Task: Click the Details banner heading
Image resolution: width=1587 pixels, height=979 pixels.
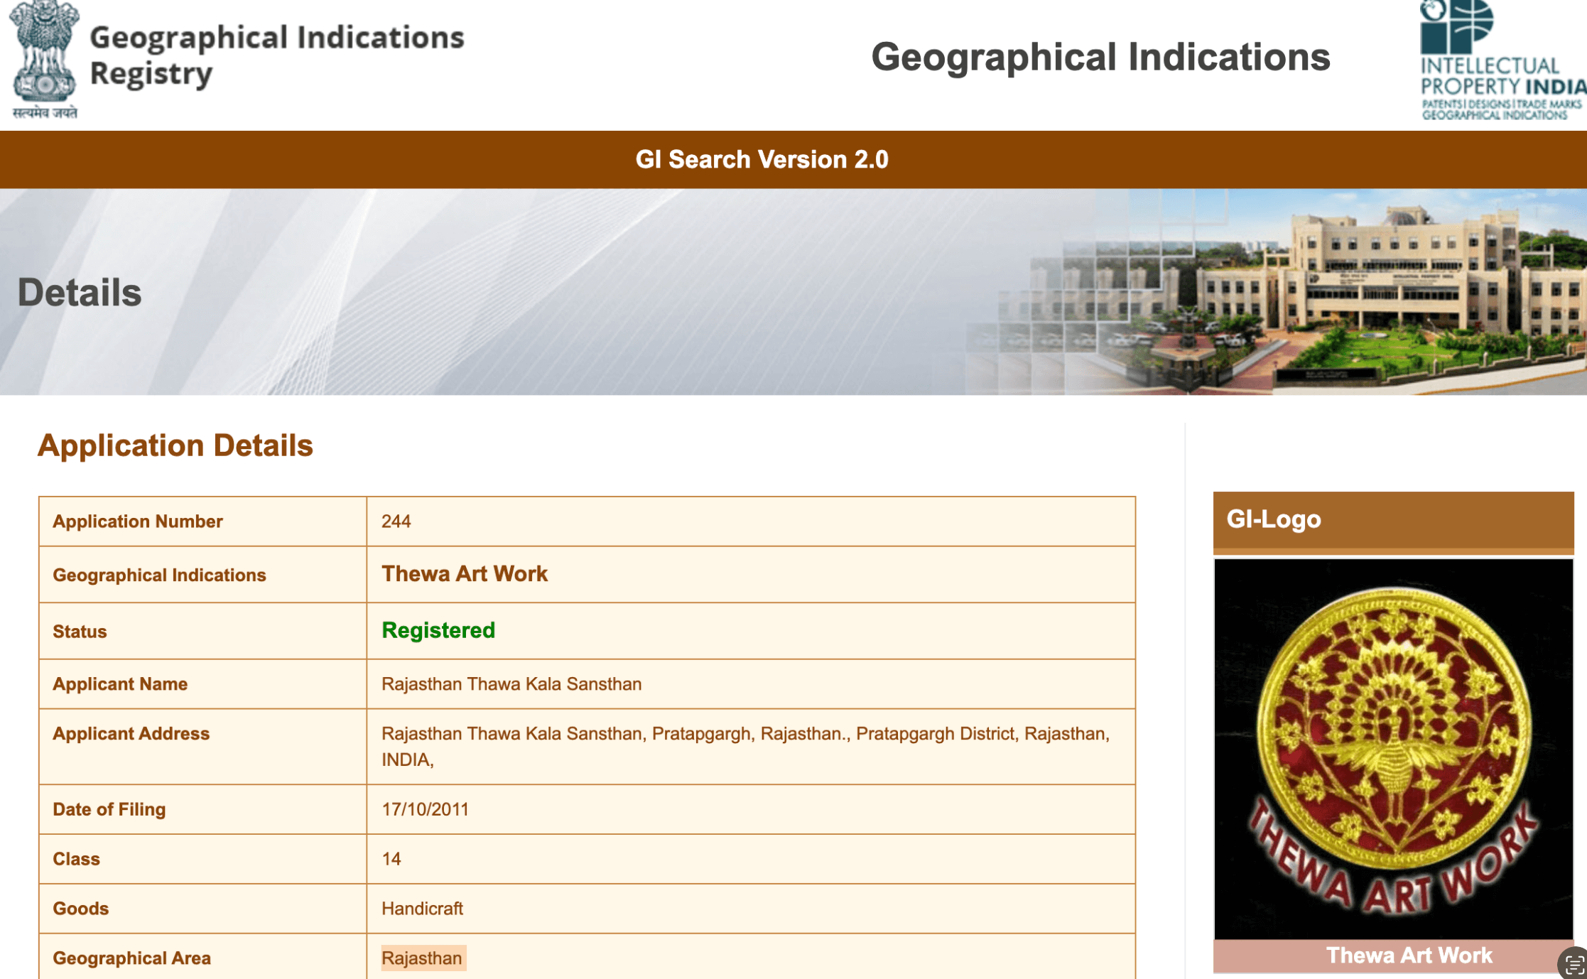Action: [80, 293]
